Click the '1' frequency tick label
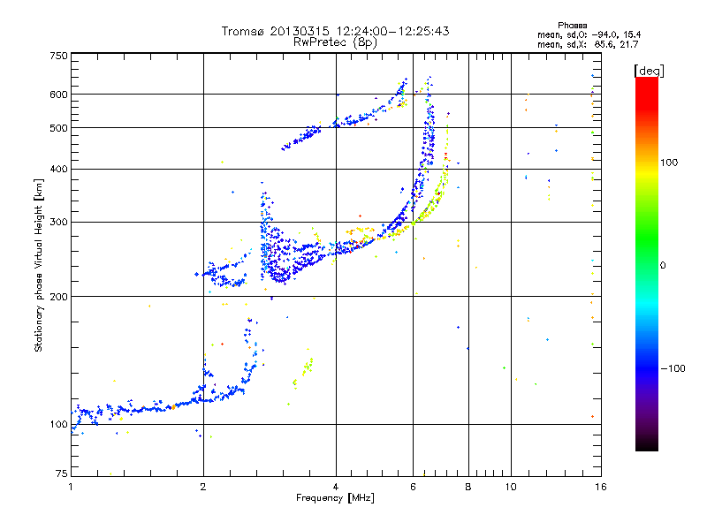 [71, 487]
